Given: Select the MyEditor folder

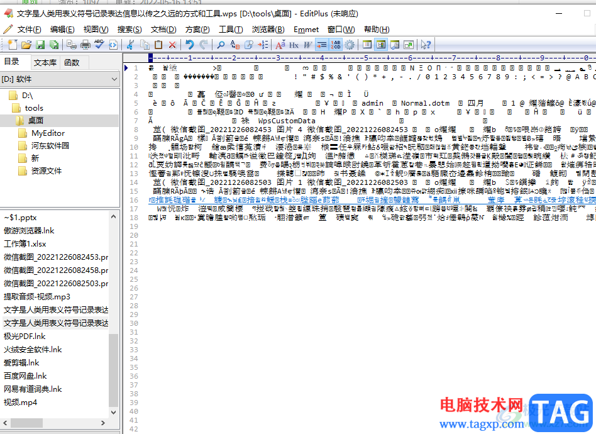Looking at the screenshot, I should coord(48,133).
